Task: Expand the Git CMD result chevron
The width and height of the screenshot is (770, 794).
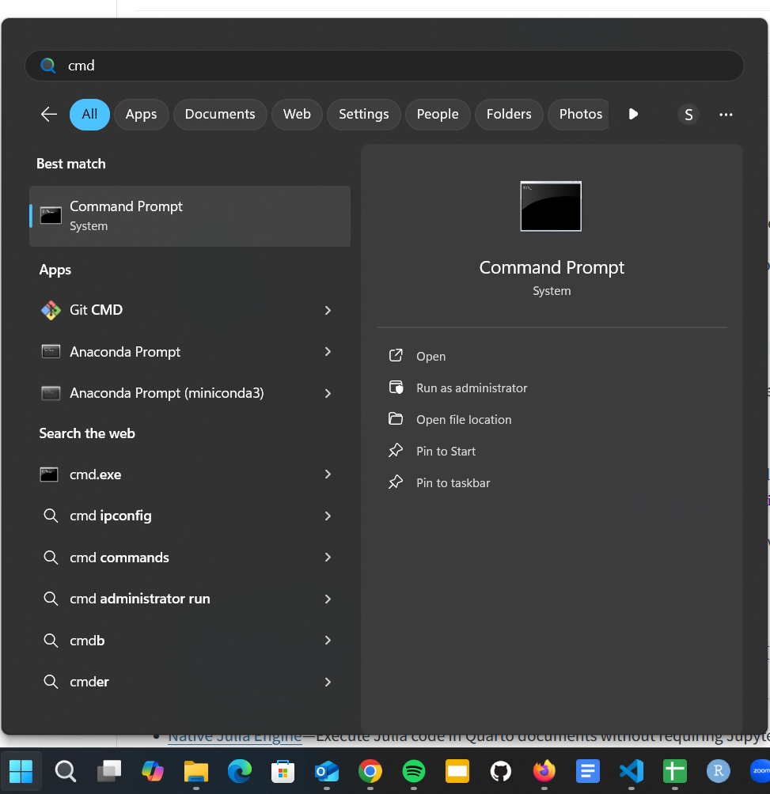Action: (328, 310)
